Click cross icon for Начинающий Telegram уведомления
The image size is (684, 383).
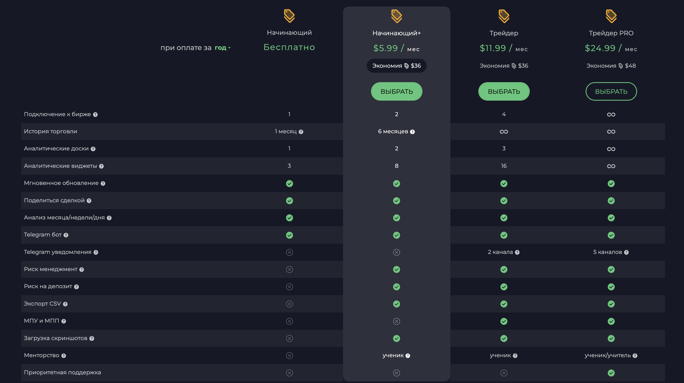pyautogui.click(x=290, y=252)
